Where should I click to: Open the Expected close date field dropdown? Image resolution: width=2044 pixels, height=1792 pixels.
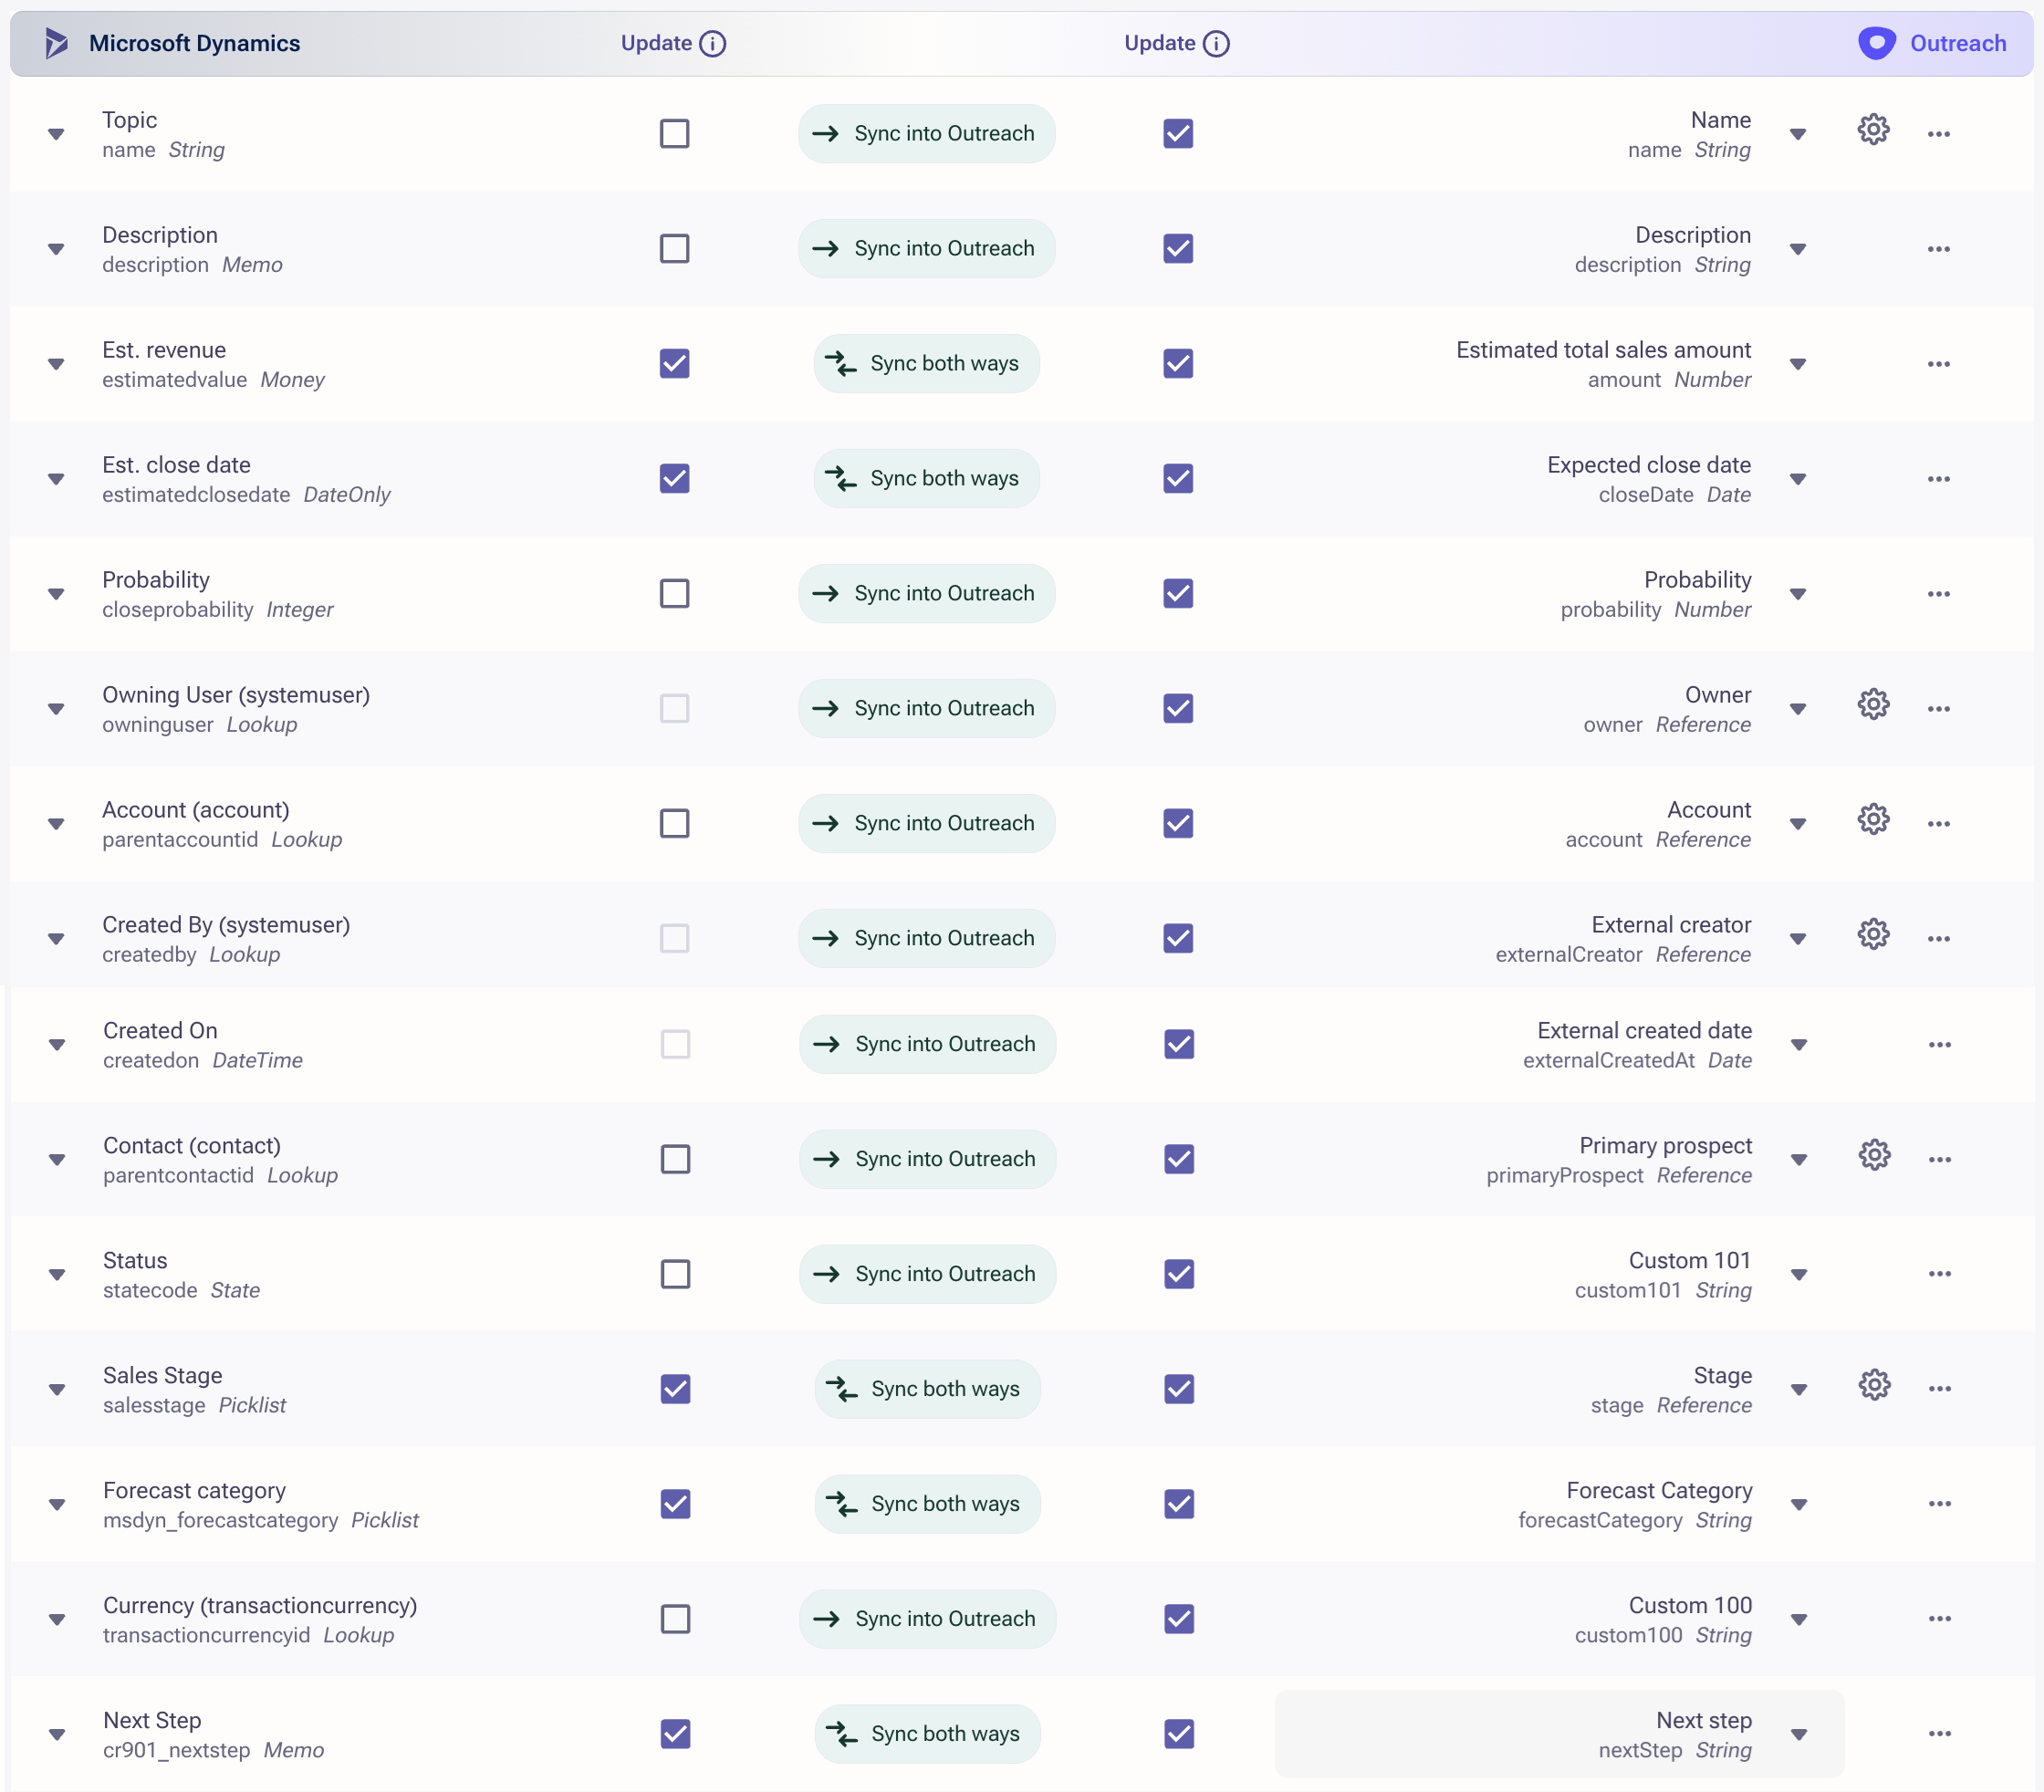[1798, 479]
